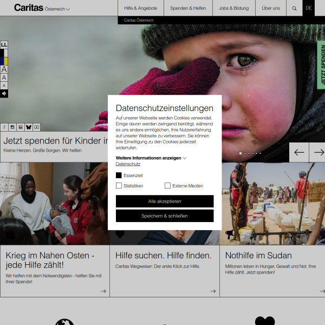Open the Sudan water canisters photo

272,204
